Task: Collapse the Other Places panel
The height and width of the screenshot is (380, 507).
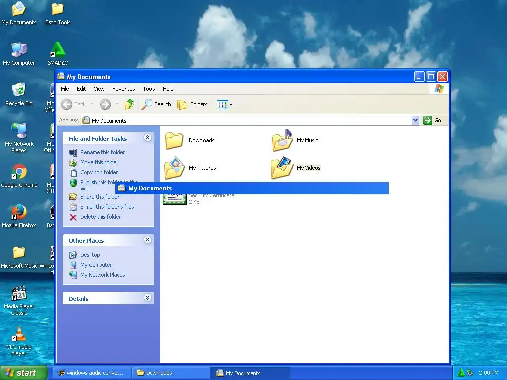Action: [147, 240]
